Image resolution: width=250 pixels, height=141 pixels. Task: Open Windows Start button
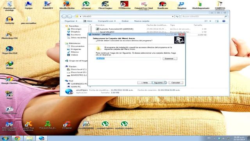click(5, 138)
